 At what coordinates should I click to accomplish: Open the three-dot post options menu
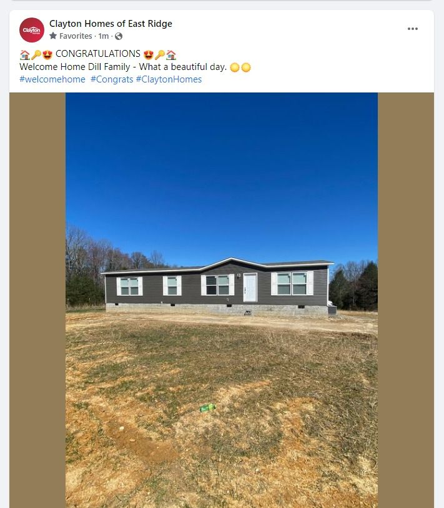(x=413, y=29)
